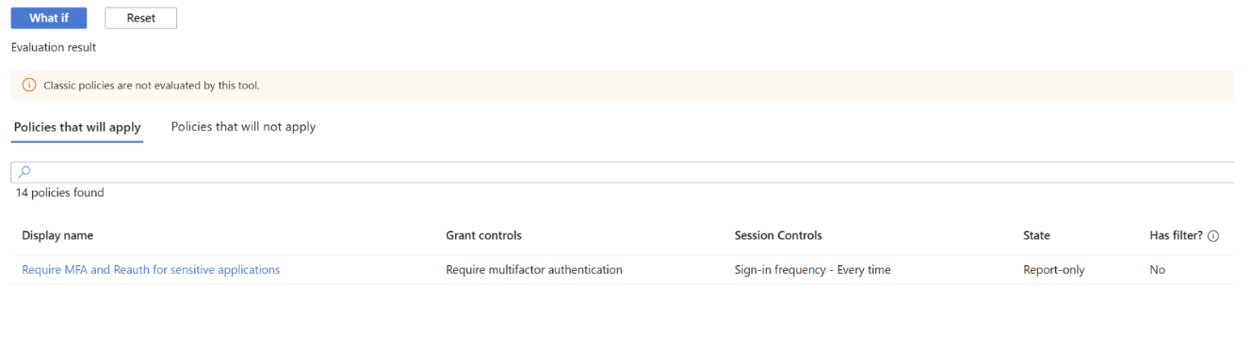
Task: Click the classic policies warning banner text
Action: [152, 86]
